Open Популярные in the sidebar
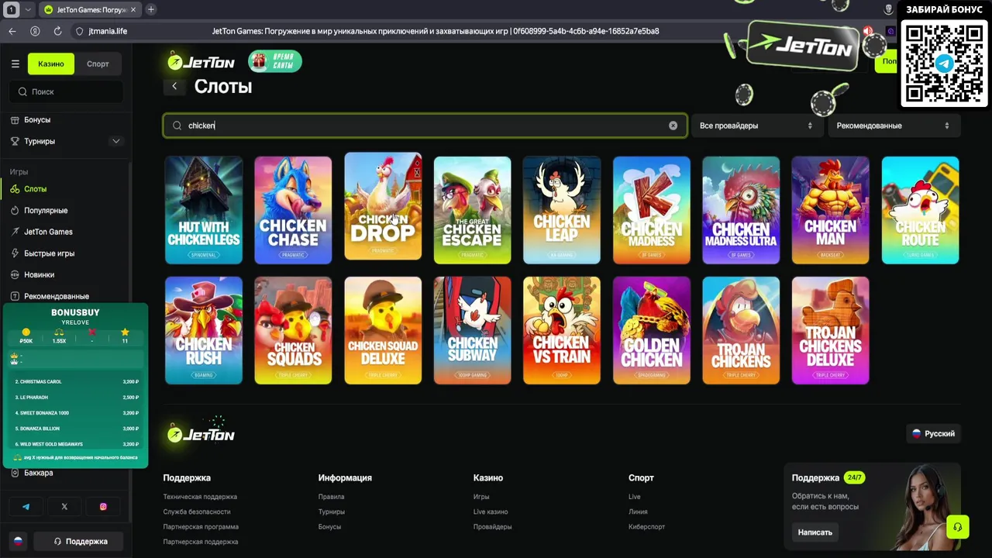Viewport: 992px width, 558px height. [46, 211]
